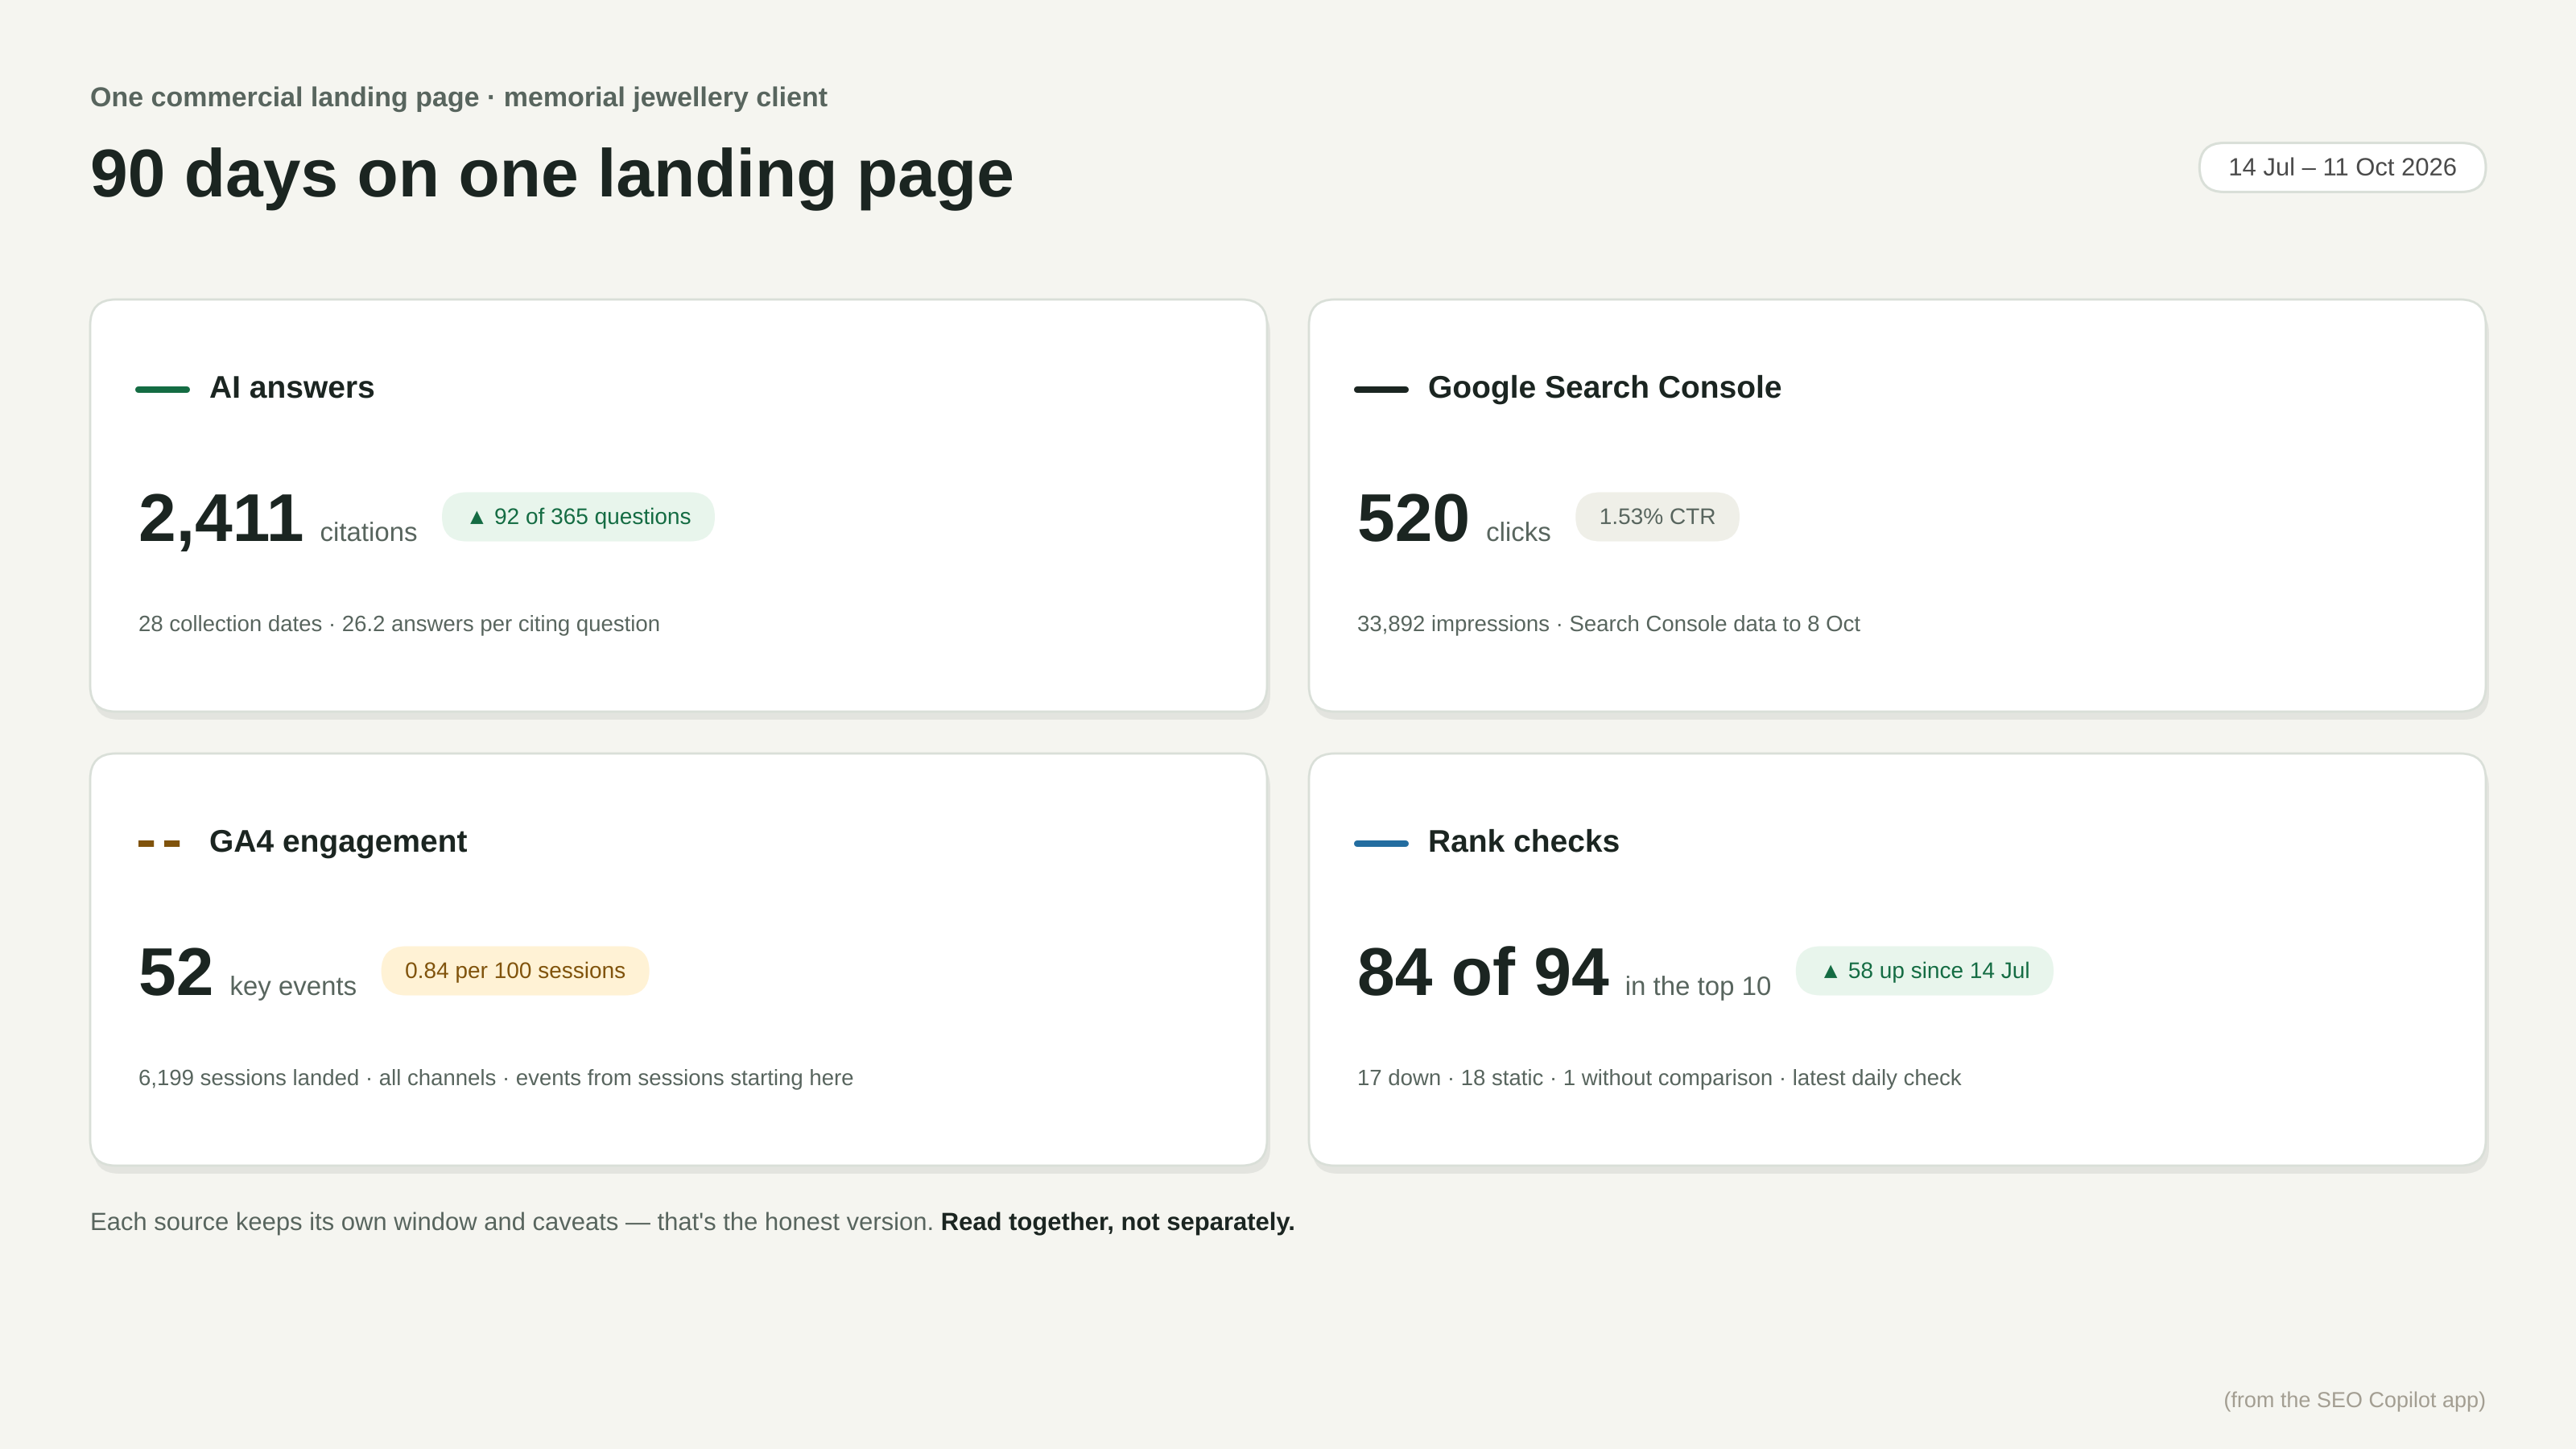The image size is (2576, 1449).
Task: Click the word clicks beside 520
Action: [x=1518, y=532]
